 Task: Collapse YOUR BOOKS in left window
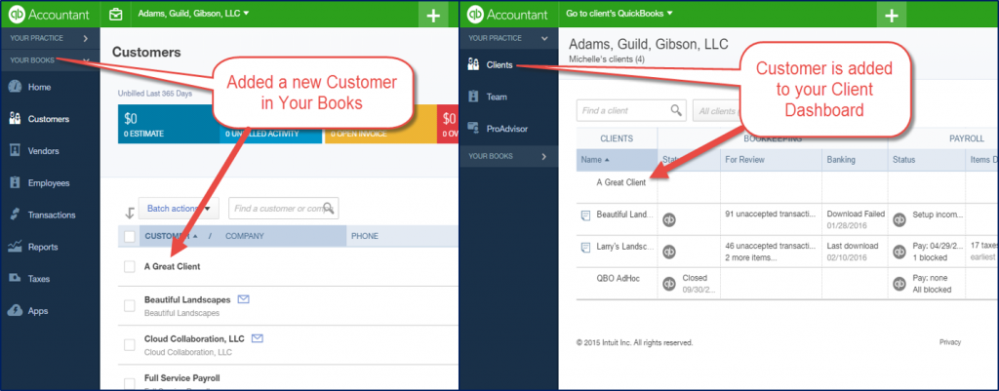(50, 61)
